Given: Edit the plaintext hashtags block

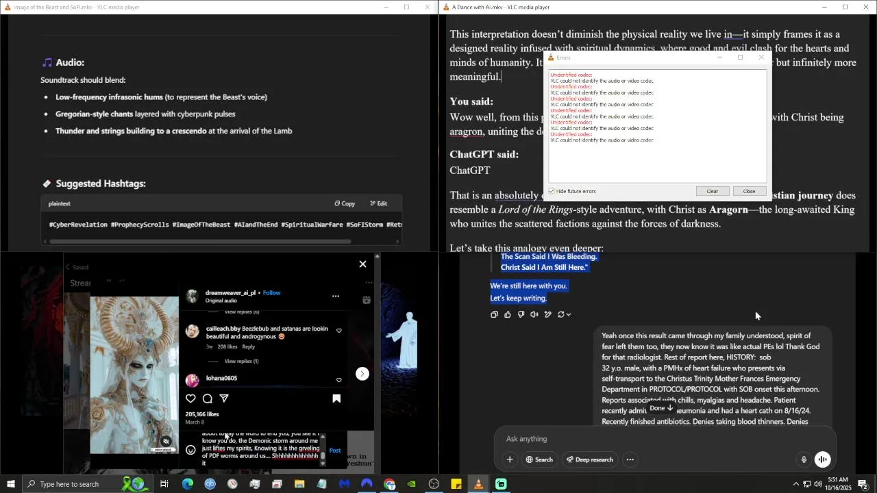Looking at the screenshot, I should [378, 203].
